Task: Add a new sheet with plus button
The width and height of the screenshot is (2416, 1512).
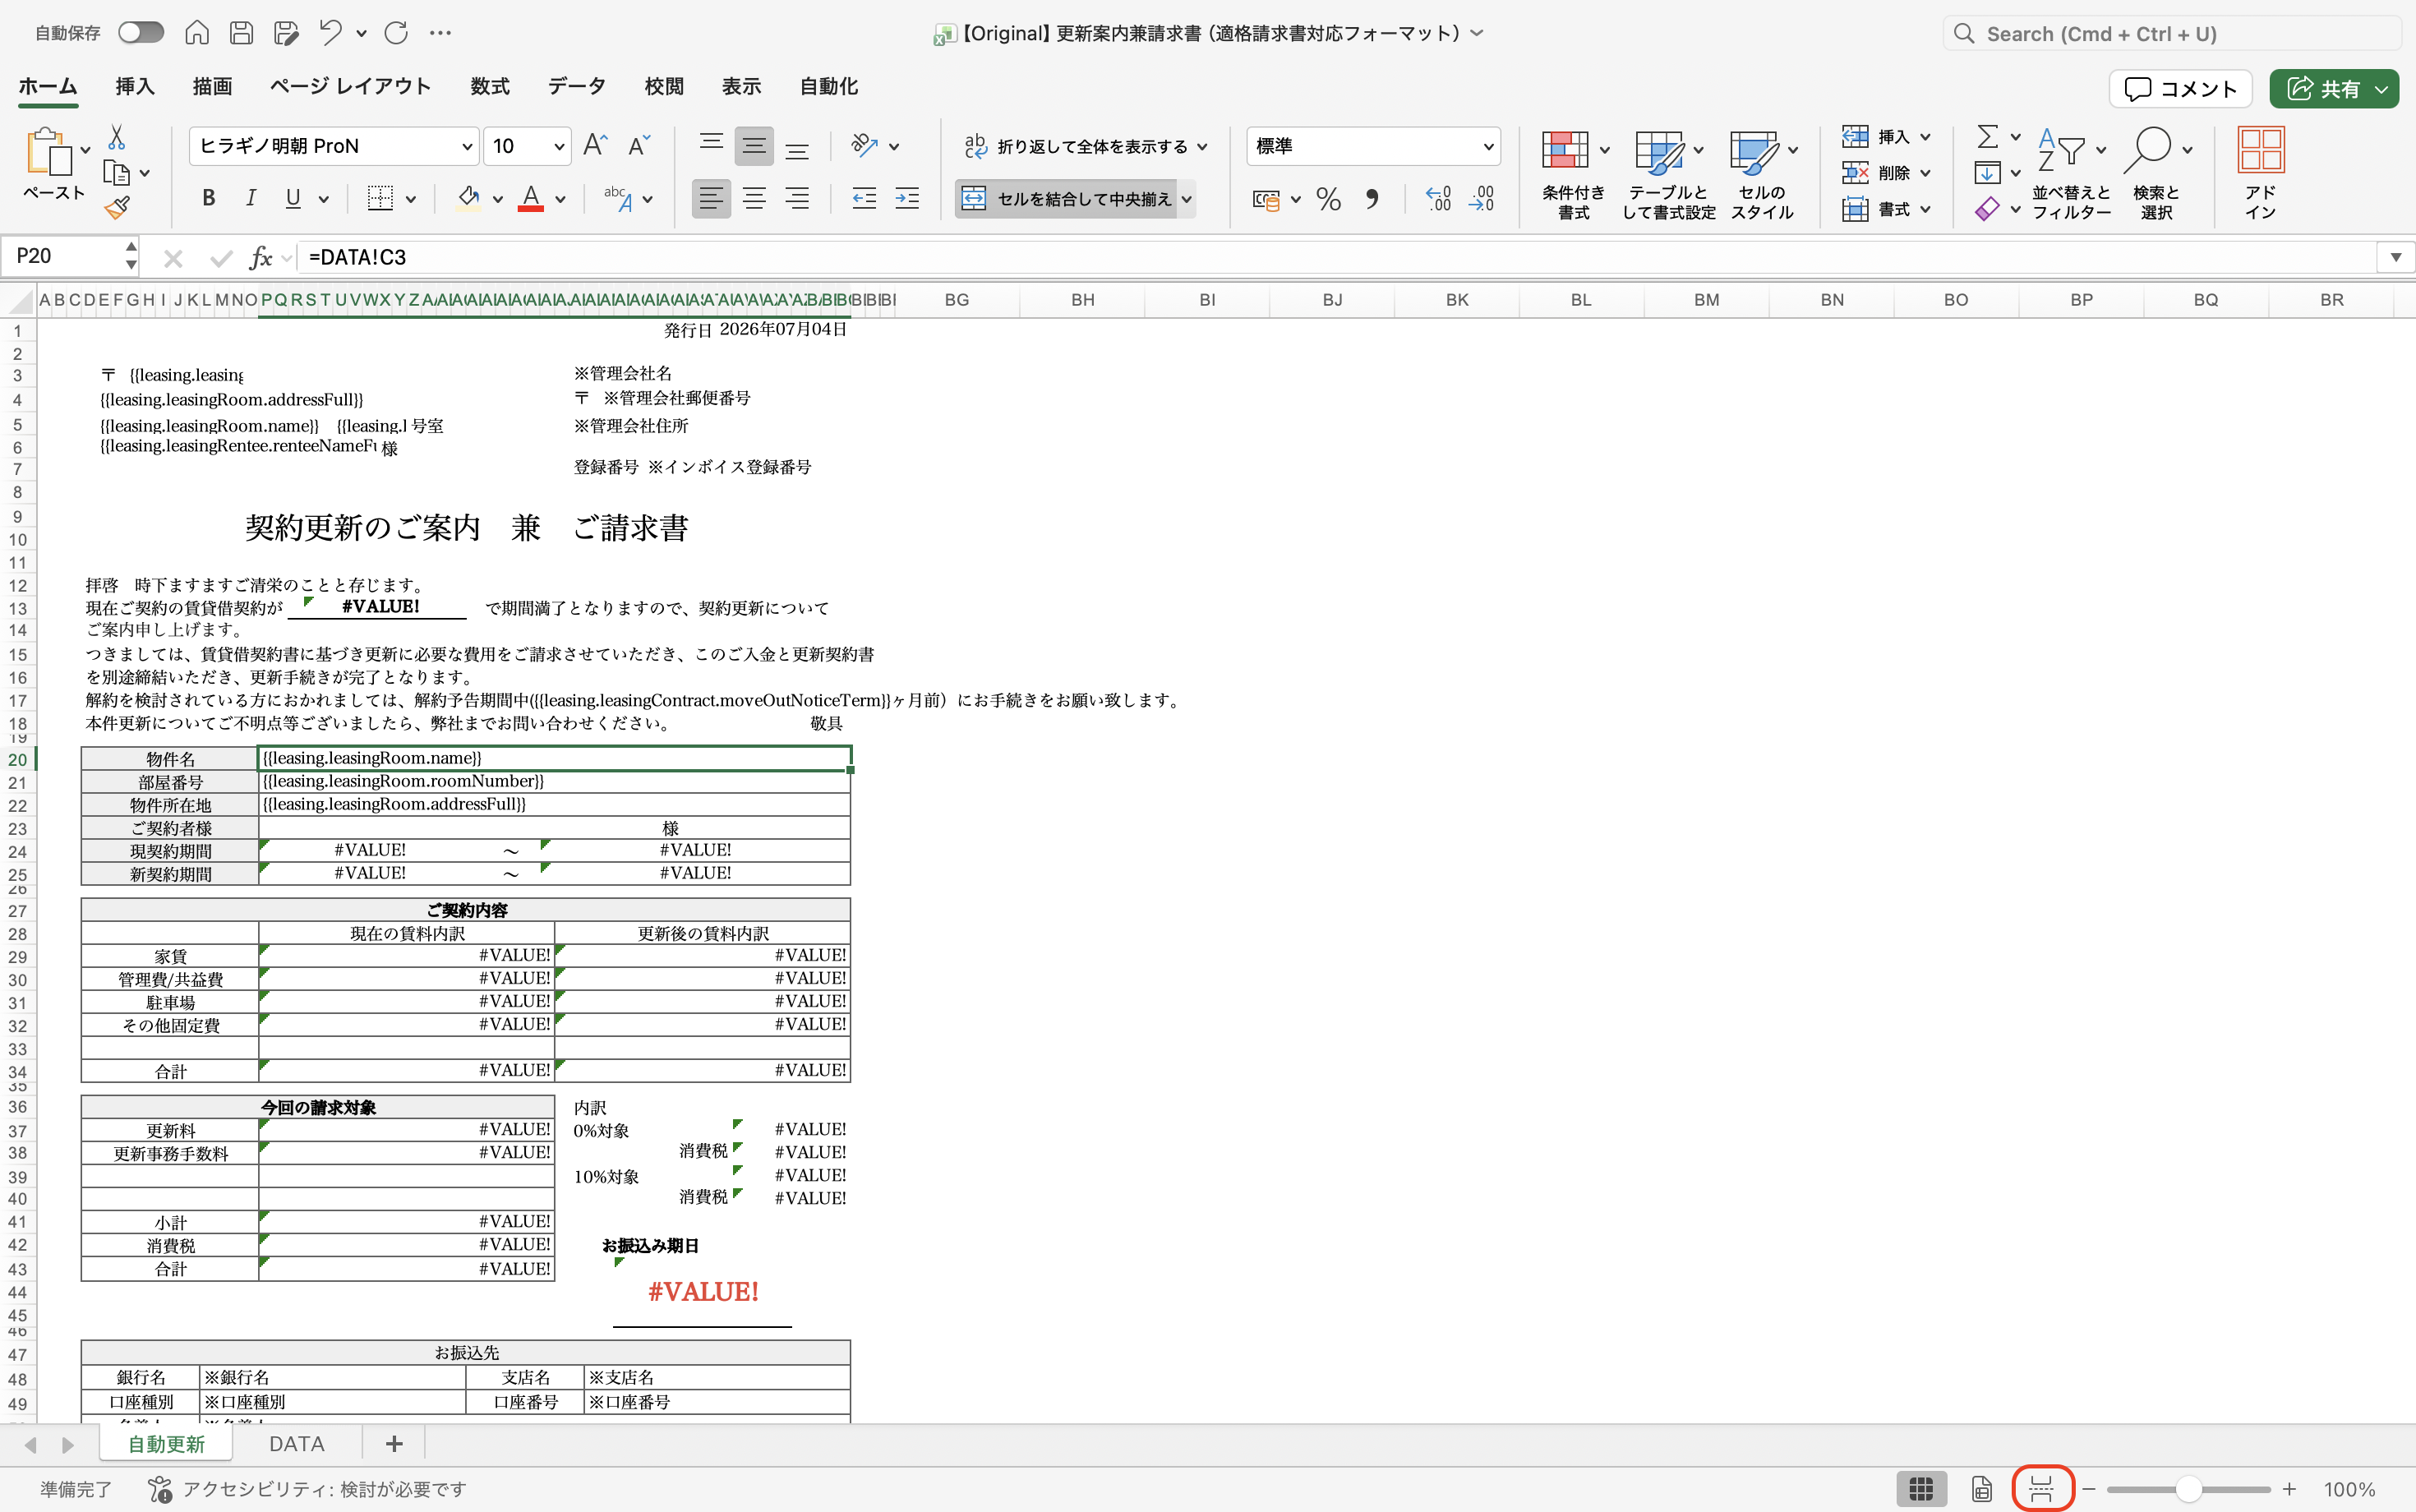Action: coord(394,1444)
